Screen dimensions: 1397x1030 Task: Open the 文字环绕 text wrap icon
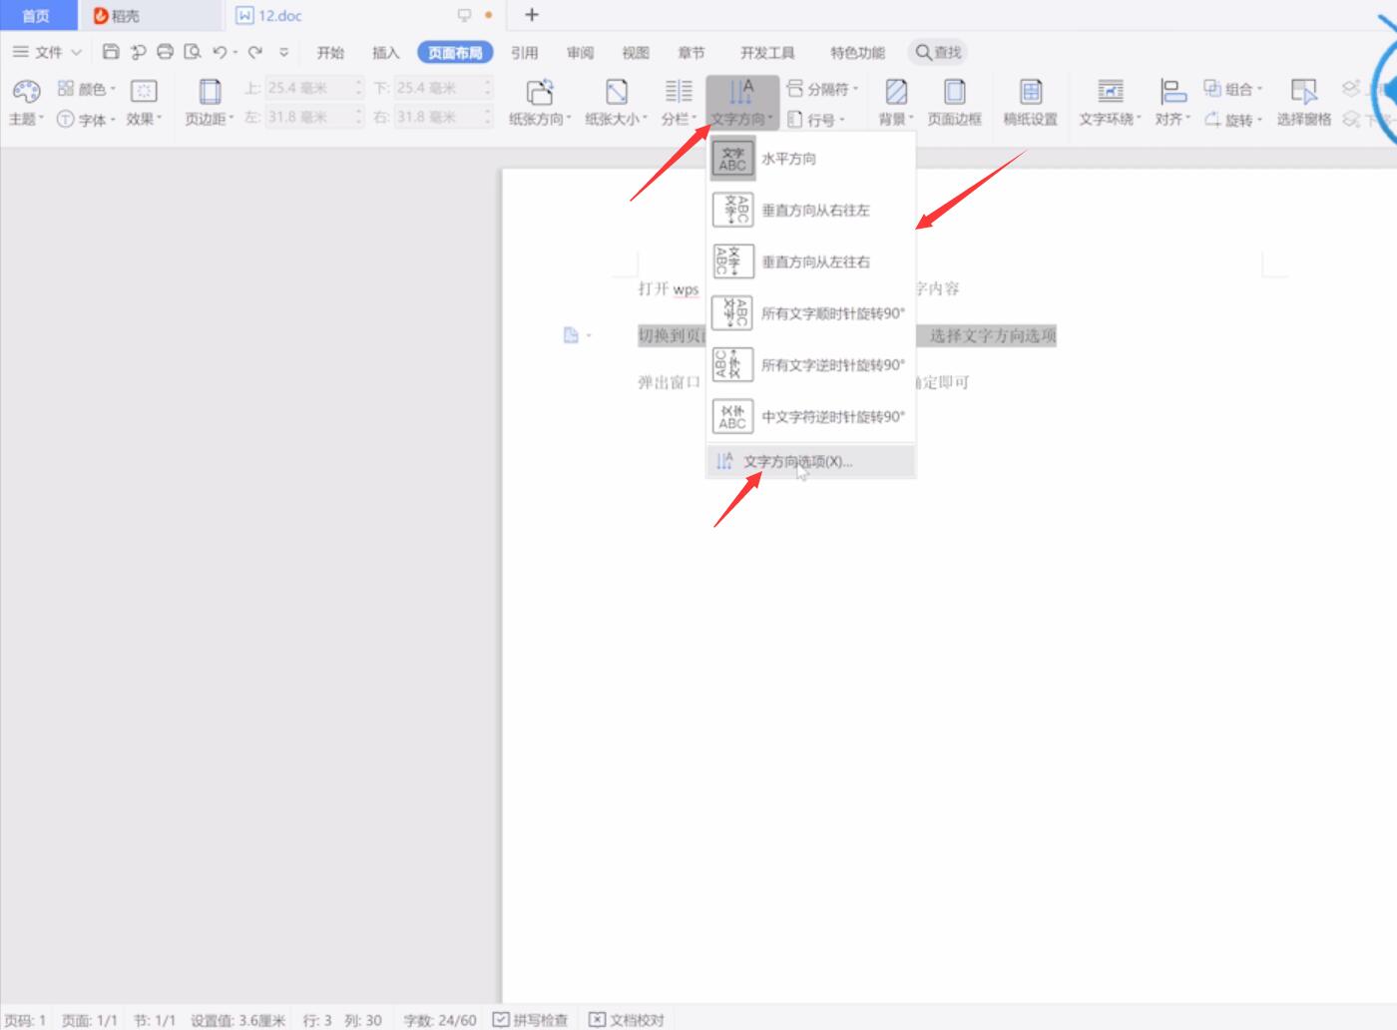1110,102
